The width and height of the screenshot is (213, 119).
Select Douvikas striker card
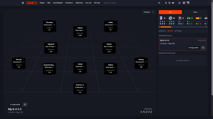pos(49,26)
